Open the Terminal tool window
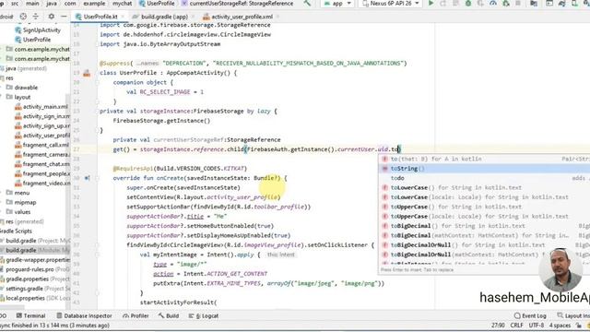Viewport: 590px width, 332px height. (x=30, y=315)
